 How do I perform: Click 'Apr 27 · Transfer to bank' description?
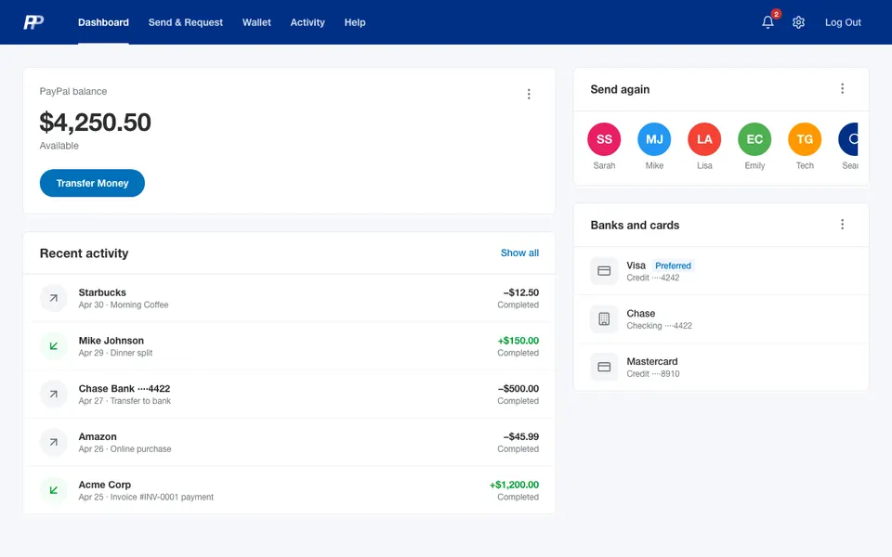tap(125, 401)
